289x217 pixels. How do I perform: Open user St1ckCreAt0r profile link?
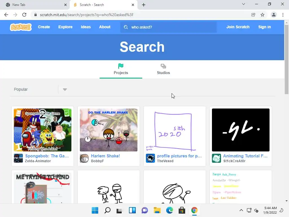click(234, 161)
